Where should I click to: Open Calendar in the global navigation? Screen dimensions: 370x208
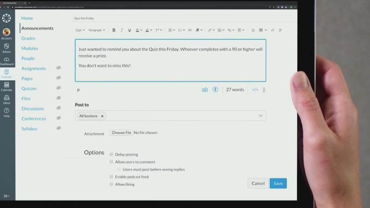point(6,87)
